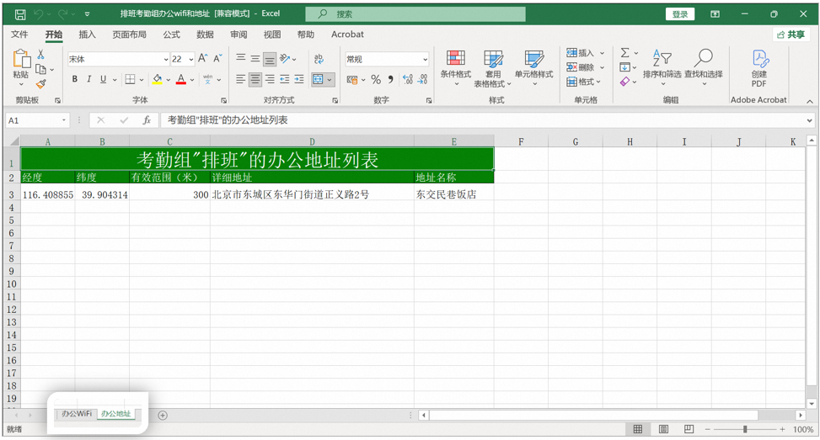Switch to the 公式 ribbon tab
The image size is (820, 440).
[x=171, y=34]
